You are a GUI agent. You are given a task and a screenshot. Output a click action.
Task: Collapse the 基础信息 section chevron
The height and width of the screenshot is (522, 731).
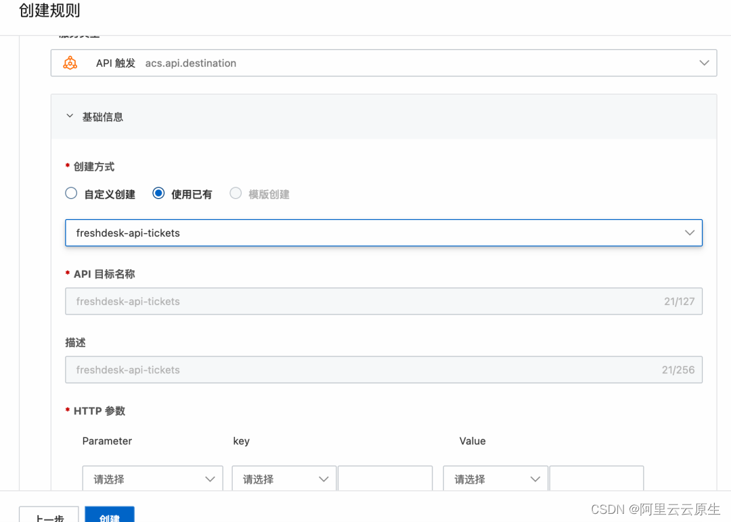pyautogui.click(x=70, y=116)
